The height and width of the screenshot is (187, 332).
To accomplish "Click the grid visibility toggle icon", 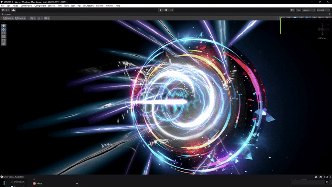I will (32, 18).
